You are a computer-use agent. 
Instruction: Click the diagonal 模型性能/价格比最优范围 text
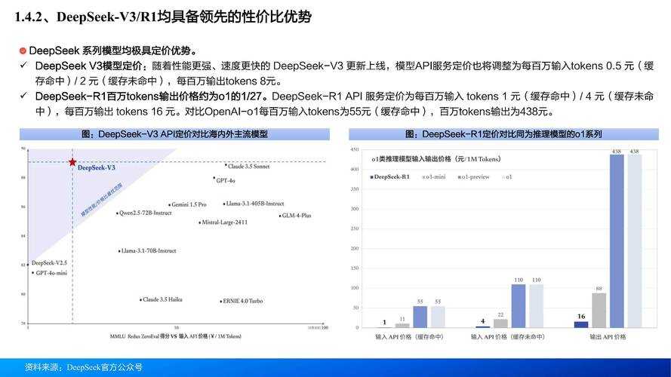(101, 200)
